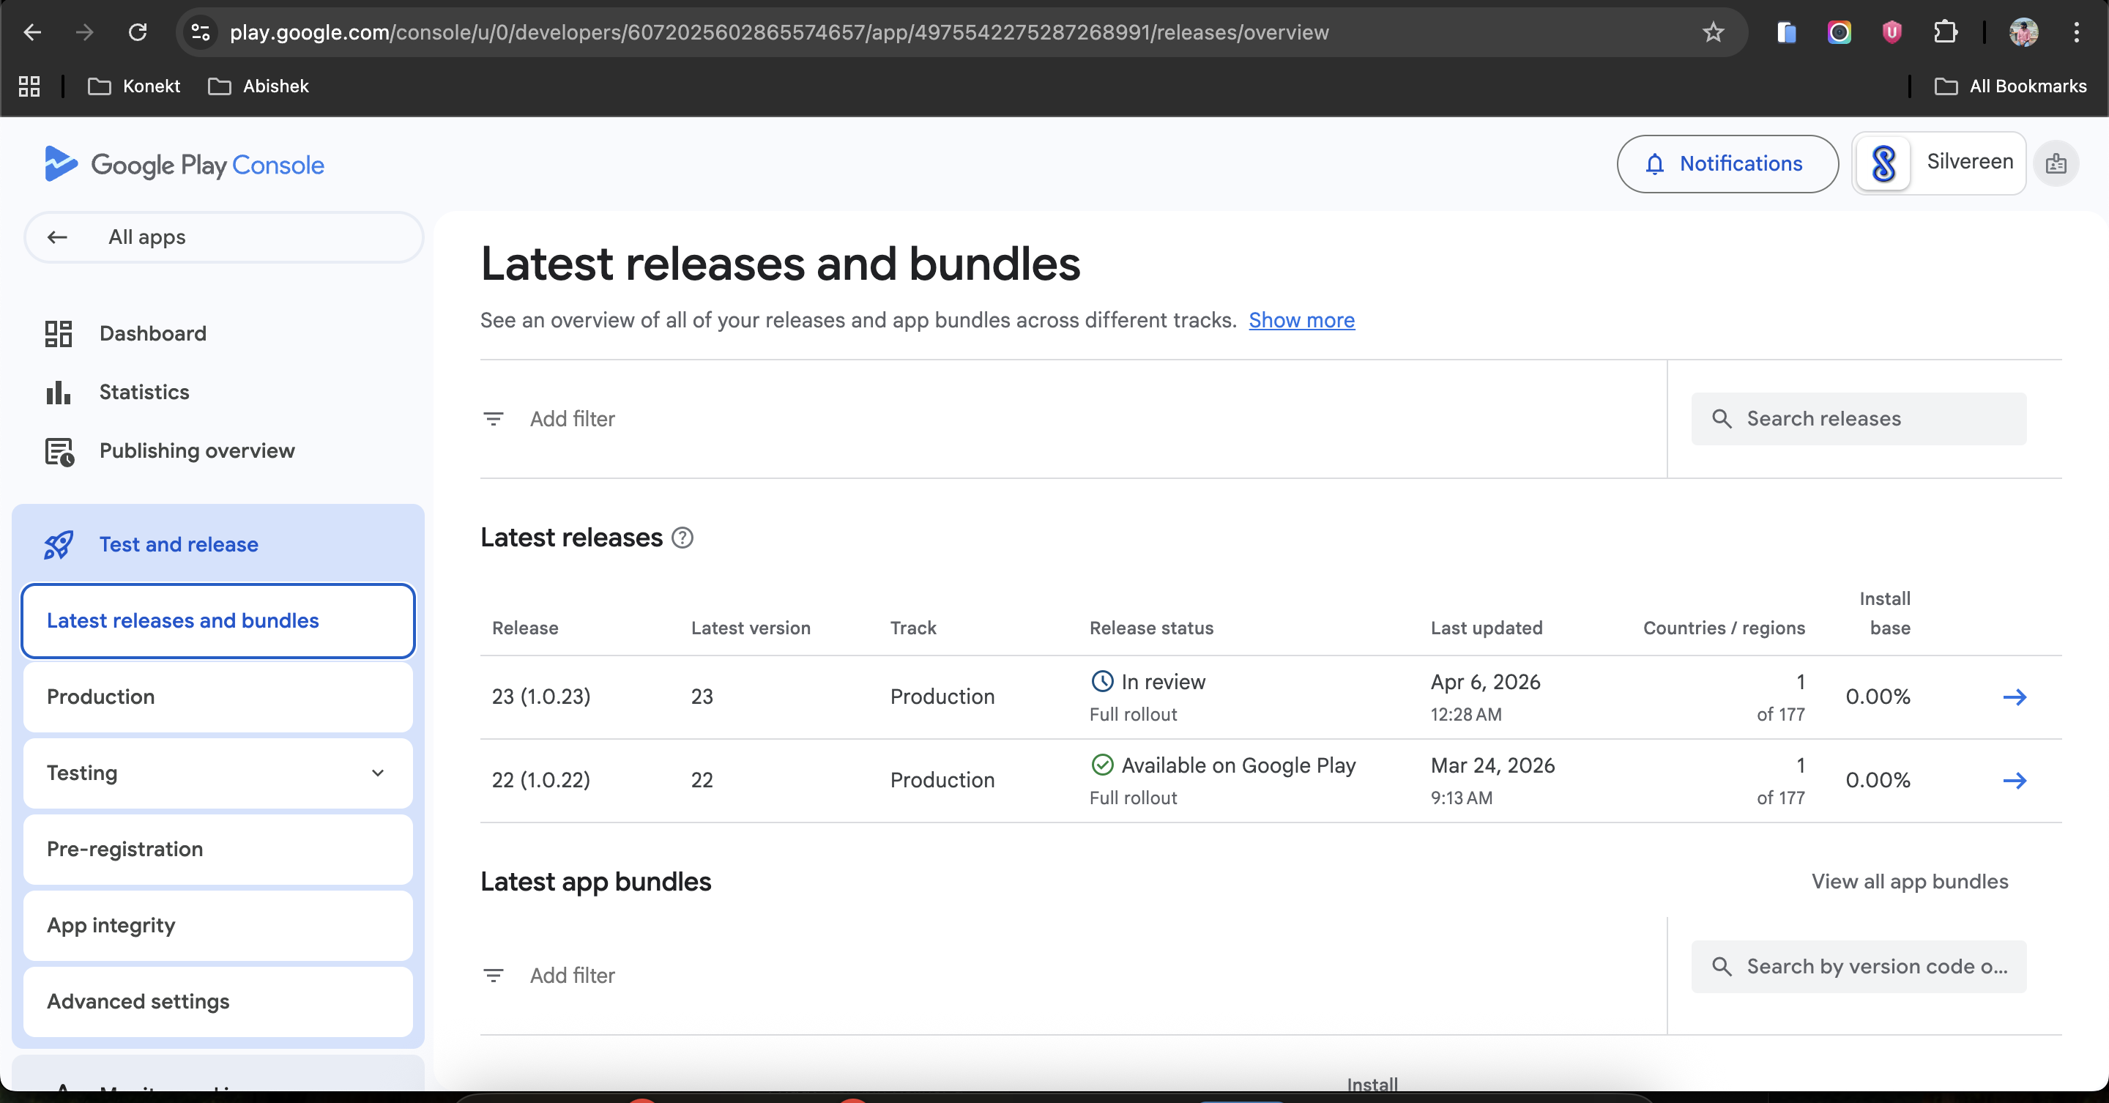Image resolution: width=2109 pixels, height=1103 pixels.
Task: Reload the page with the refresh icon
Action: (x=138, y=33)
